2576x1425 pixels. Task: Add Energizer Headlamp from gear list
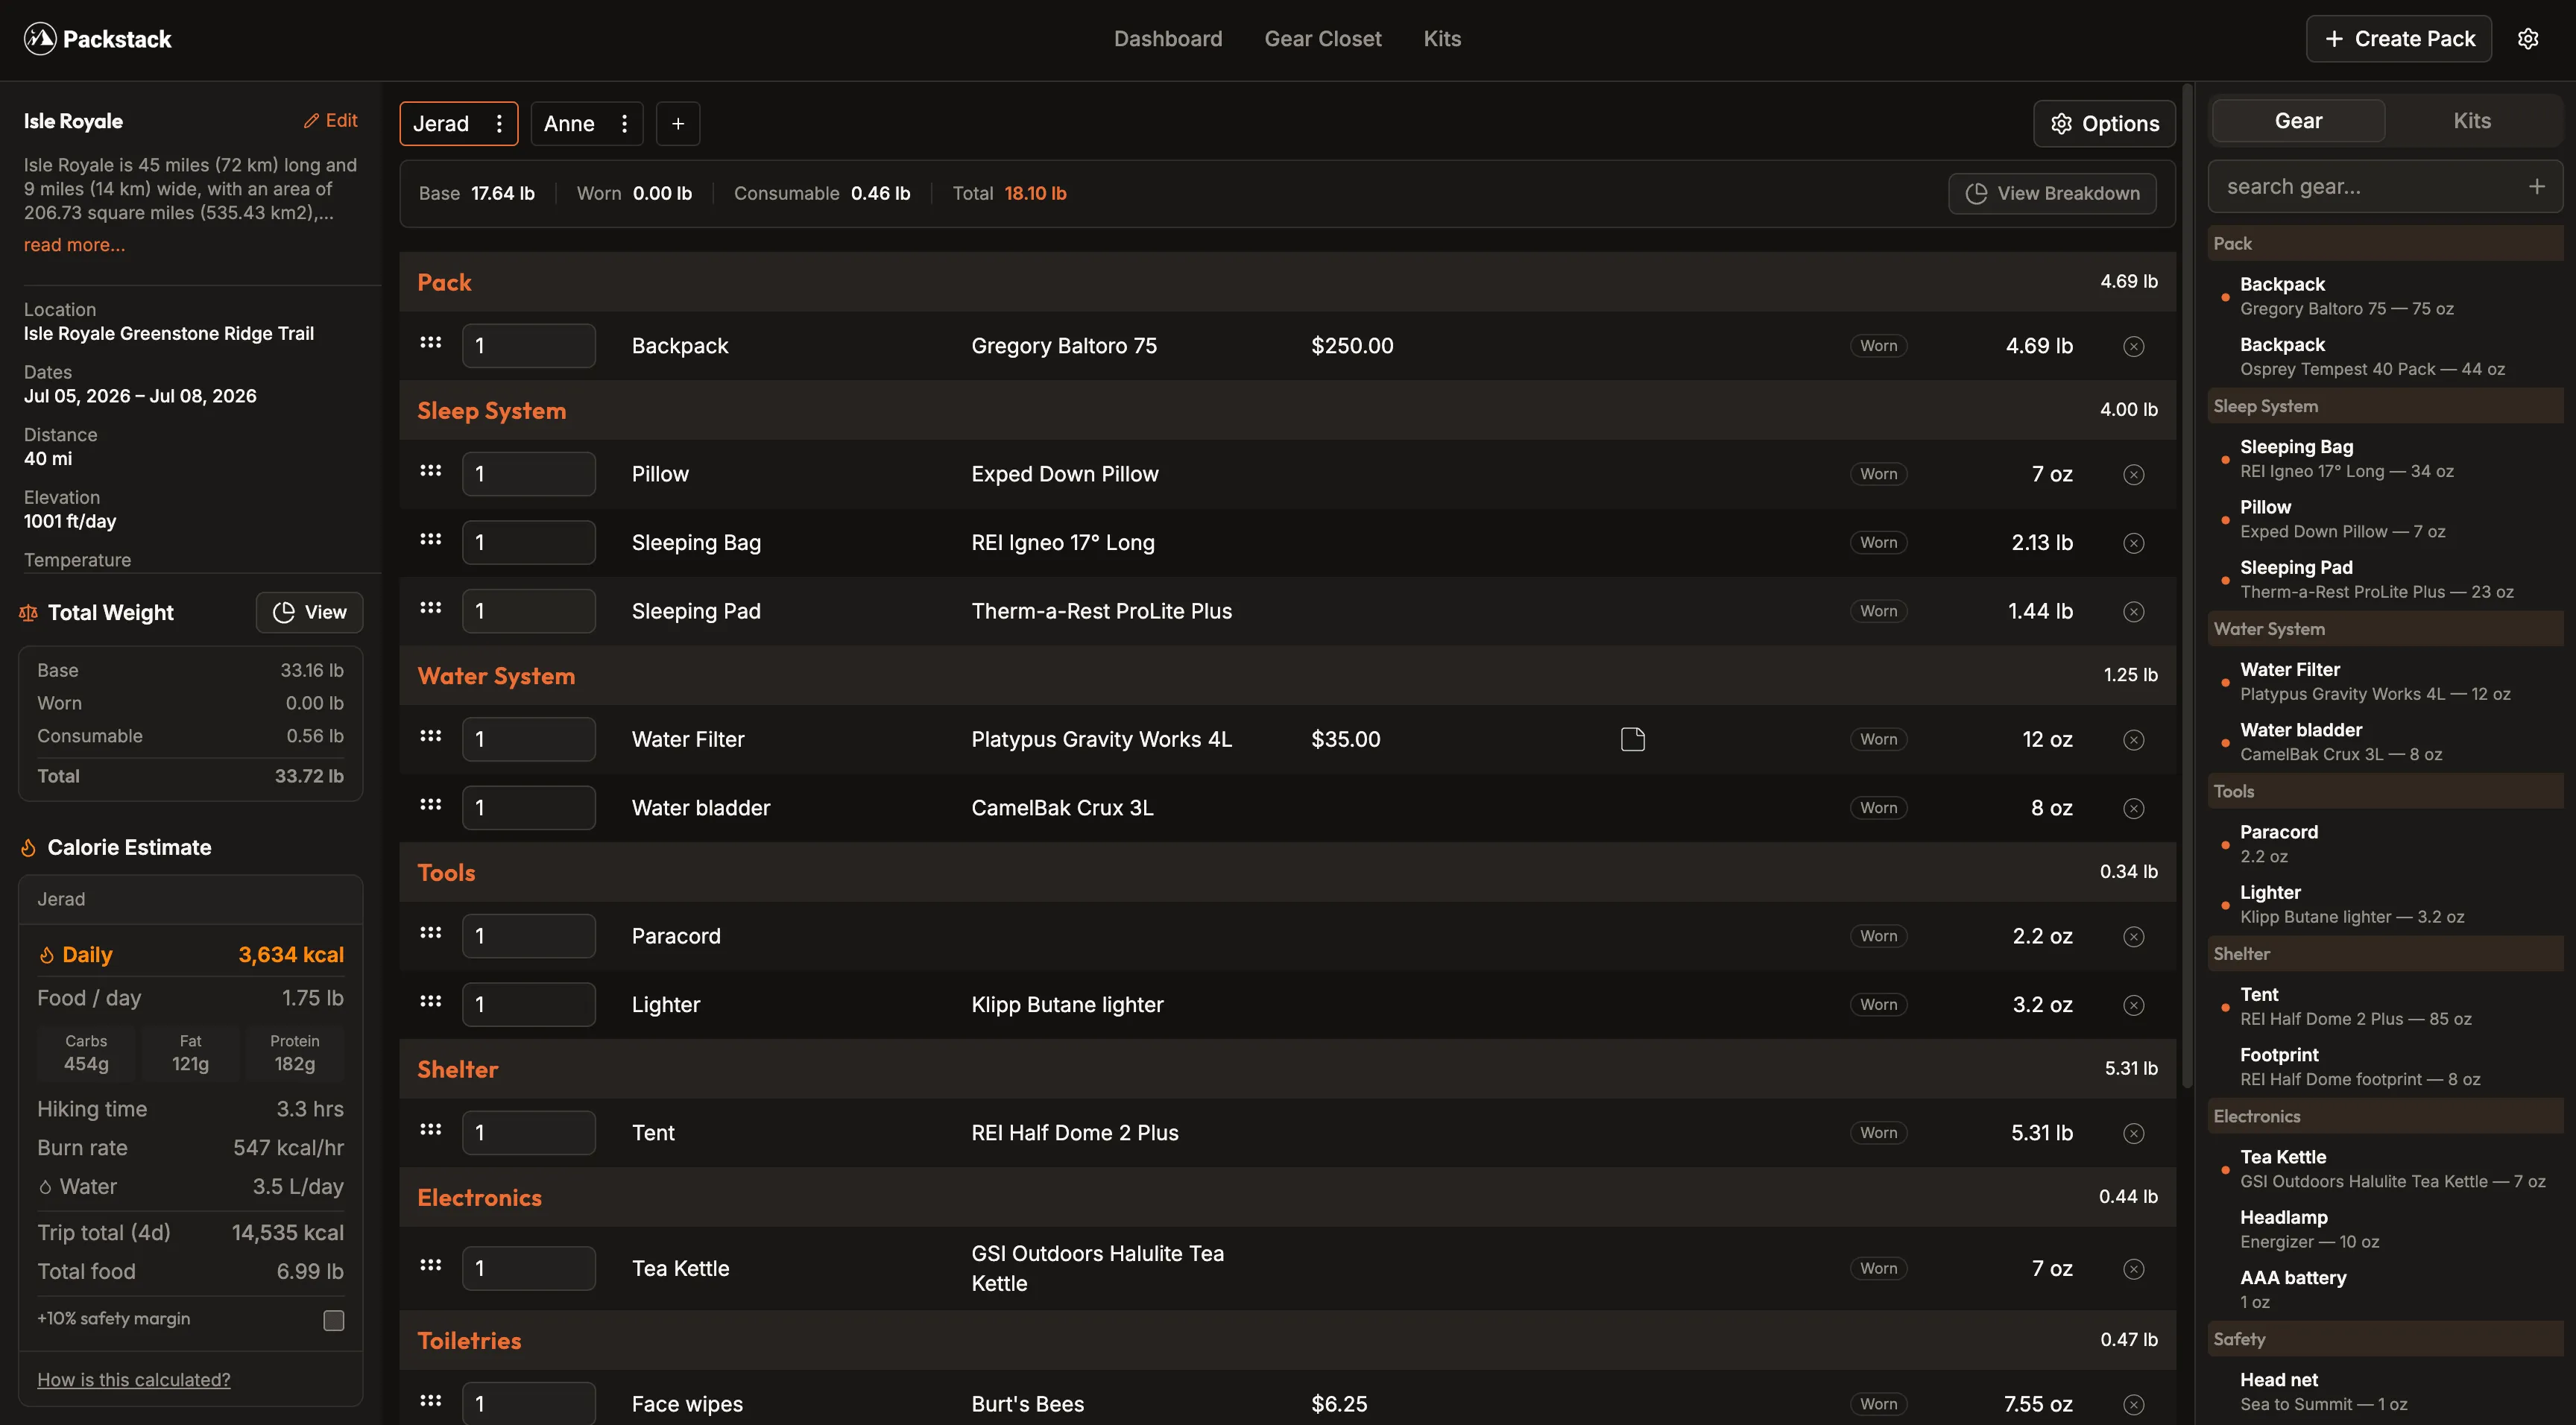tap(2385, 1230)
